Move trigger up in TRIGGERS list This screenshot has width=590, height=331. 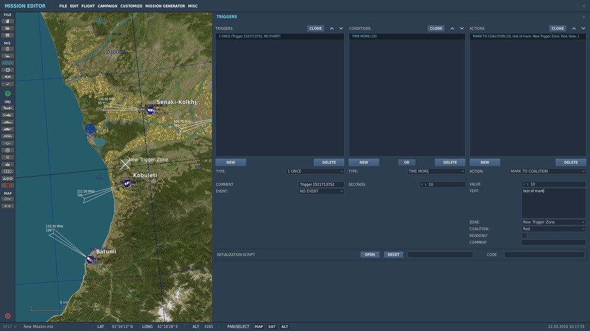332,28
